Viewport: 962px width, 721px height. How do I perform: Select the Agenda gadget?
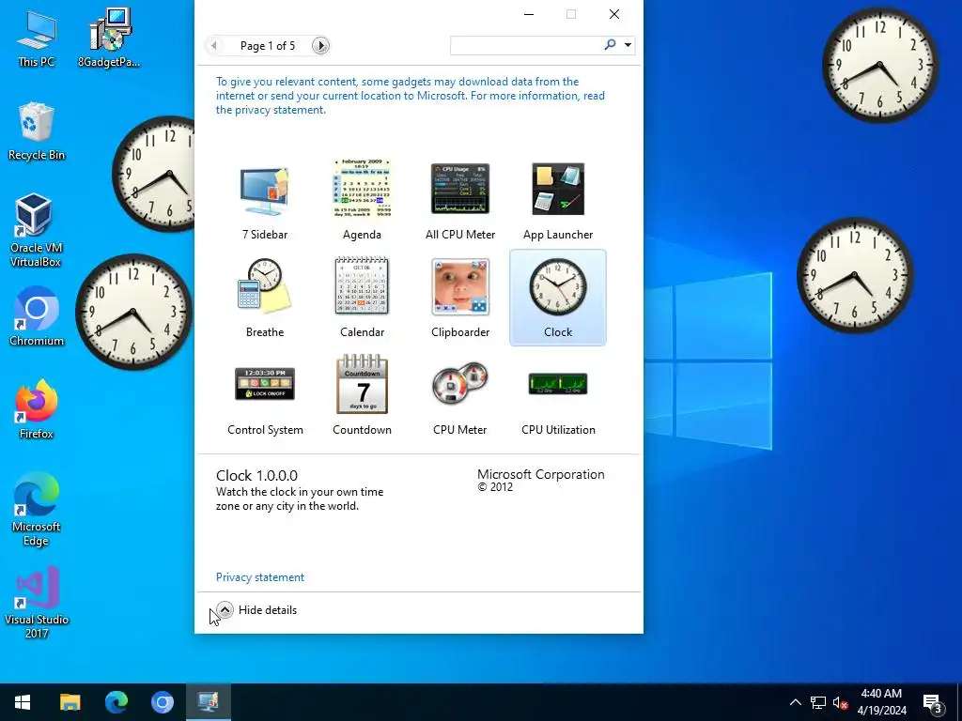pyautogui.click(x=362, y=200)
